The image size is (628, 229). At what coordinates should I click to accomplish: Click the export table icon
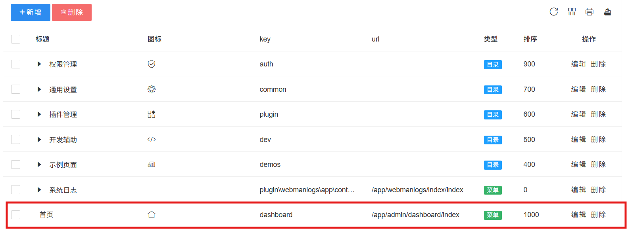(607, 12)
